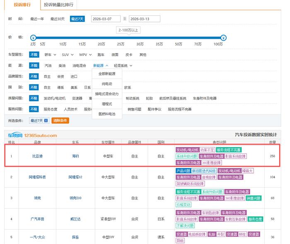Viewport: 290px width, 244px height.
Task: Open the 阿维塔12 car series link
Action: (75, 177)
